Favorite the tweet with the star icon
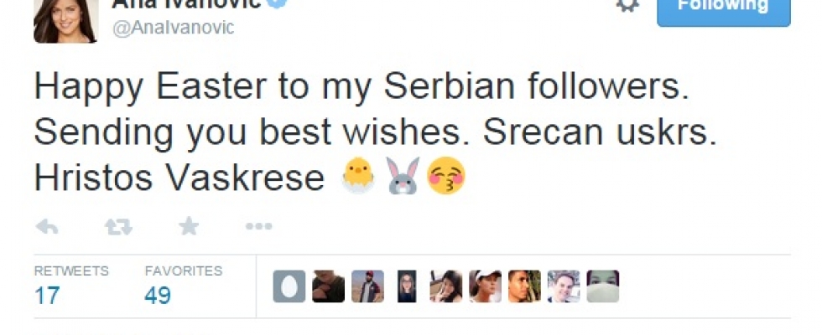The image size is (822, 335). [x=189, y=226]
